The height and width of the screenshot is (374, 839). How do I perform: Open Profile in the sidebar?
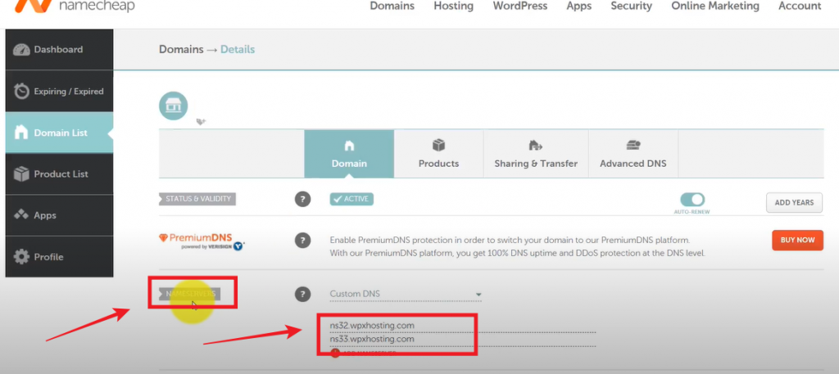(59, 256)
